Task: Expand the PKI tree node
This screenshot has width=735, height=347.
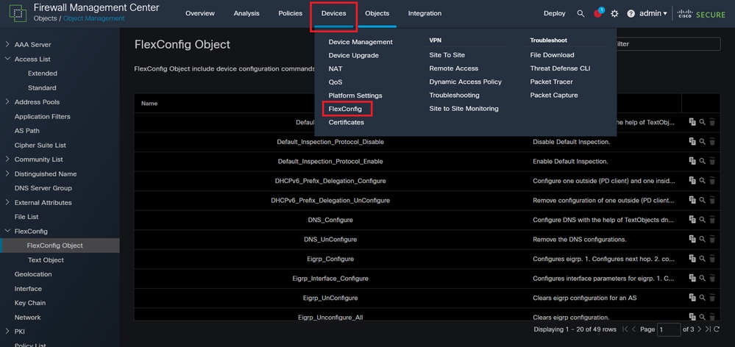Action: (7, 332)
